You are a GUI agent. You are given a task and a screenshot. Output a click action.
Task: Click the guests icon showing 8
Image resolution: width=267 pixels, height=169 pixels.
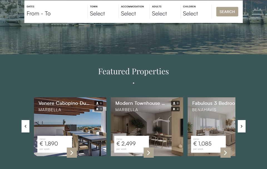175,103
